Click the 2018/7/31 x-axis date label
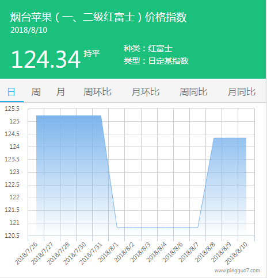Image resolution: width=267 pixels, height=278 pixels. (90, 253)
